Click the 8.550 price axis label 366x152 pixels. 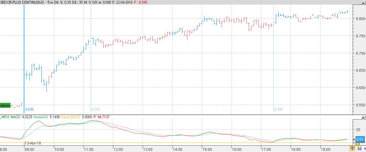click(x=361, y=105)
